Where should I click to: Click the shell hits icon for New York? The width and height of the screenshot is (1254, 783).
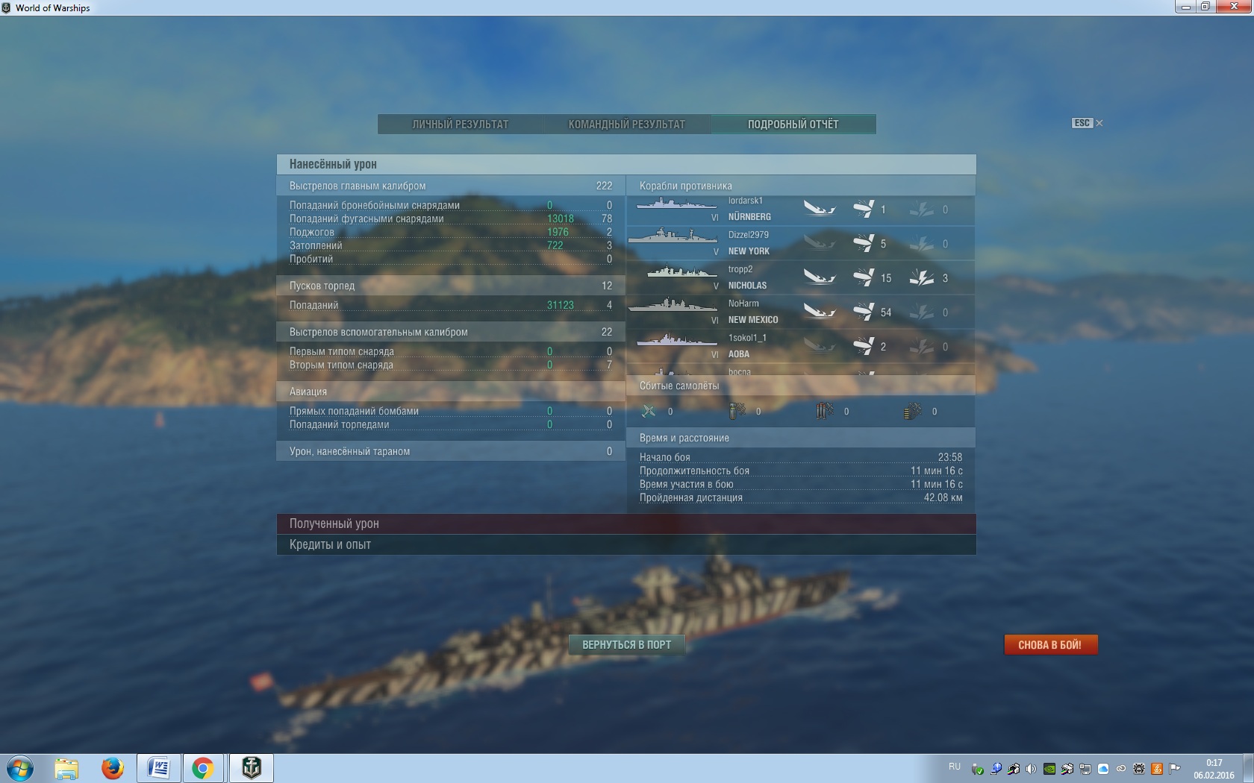(x=864, y=243)
